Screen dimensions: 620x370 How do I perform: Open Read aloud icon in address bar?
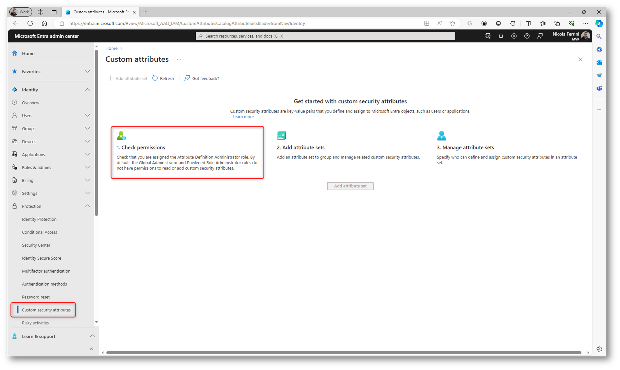439,23
